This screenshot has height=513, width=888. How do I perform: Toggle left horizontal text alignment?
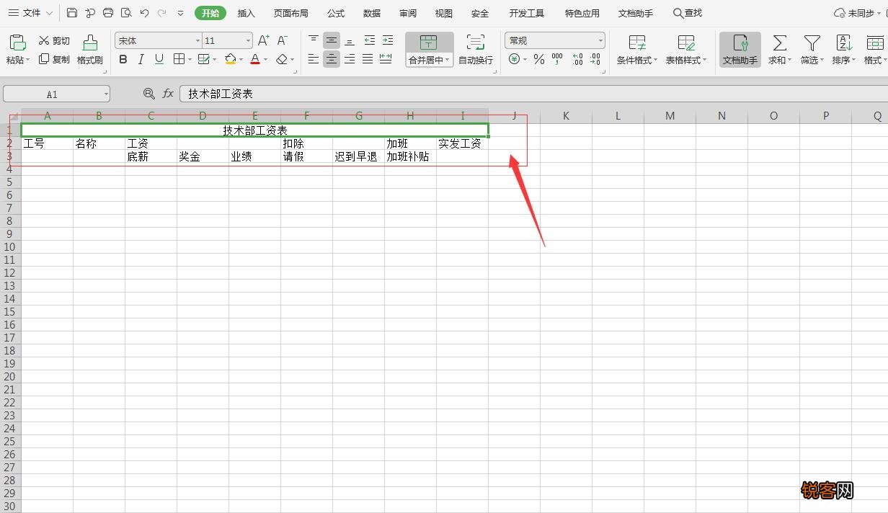(313, 59)
